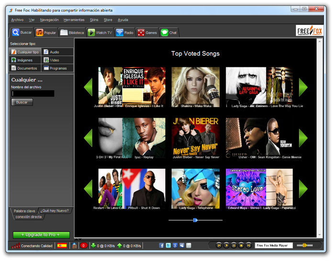
Task: Open Lady Gaga - Telephone thumbnail
Action: click(195, 188)
